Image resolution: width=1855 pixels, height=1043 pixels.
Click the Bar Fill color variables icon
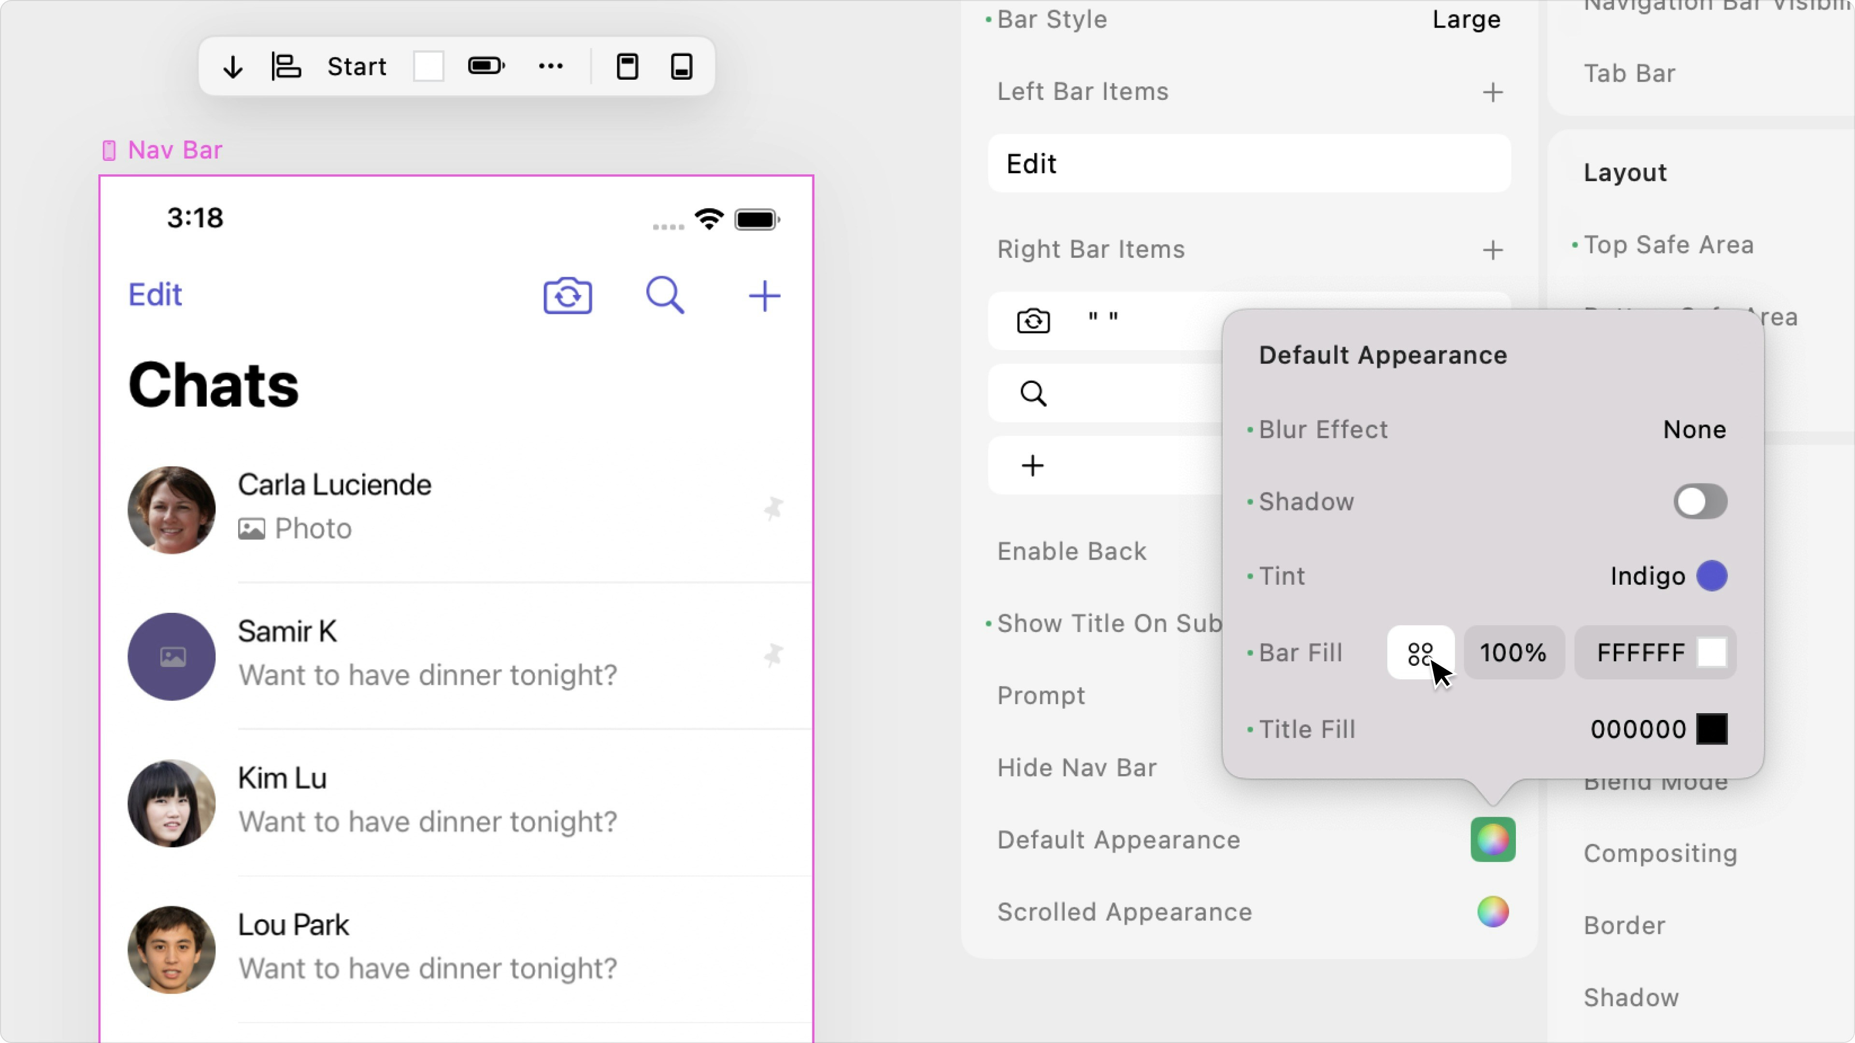(1420, 653)
